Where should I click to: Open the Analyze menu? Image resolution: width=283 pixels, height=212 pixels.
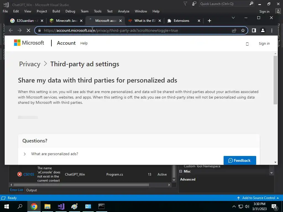coord(124,11)
